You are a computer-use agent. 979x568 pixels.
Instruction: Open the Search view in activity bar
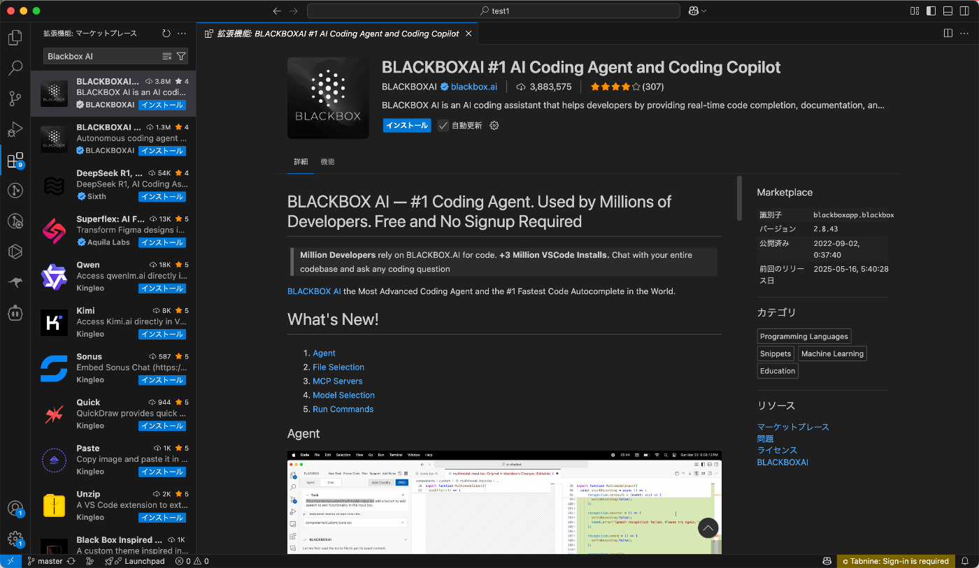coord(15,68)
